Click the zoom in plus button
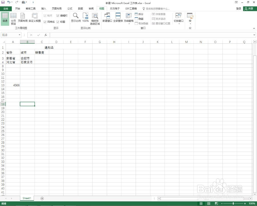This screenshot has width=257, height=206. tap(245, 203)
